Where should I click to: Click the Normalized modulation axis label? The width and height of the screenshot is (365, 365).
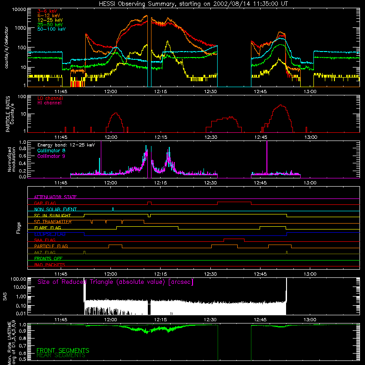click(x=11, y=159)
